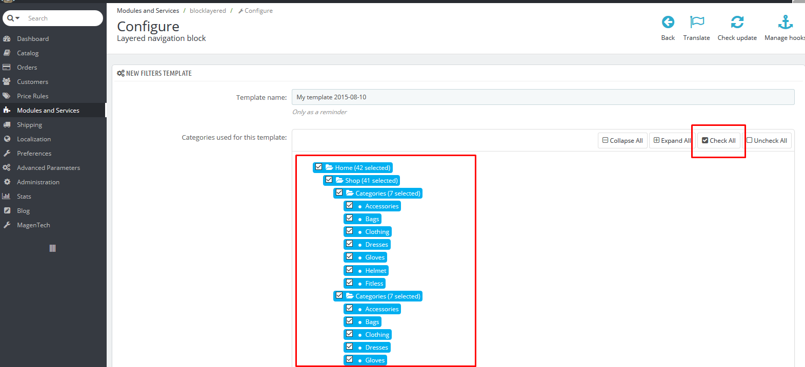Image resolution: width=805 pixels, height=367 pixels.
Task: Open the Preferences wrench icon
Action: [x=7, y=154]
